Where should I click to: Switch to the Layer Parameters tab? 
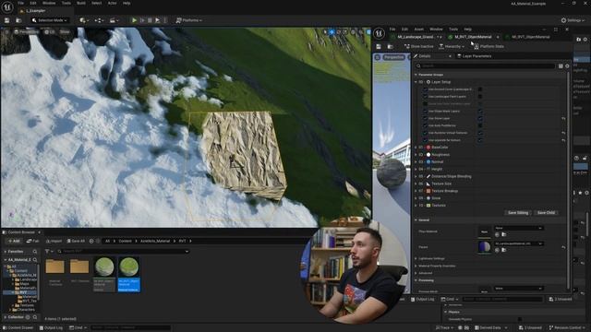[474, 56]
